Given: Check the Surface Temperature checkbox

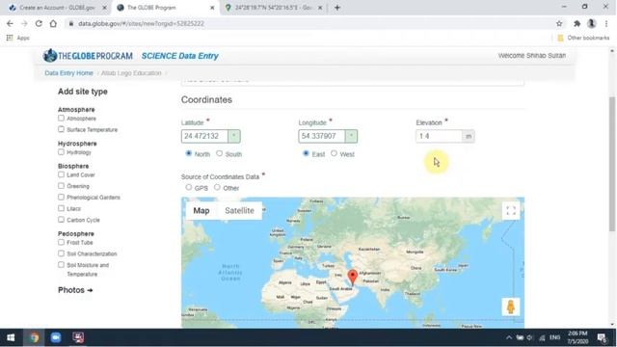Looking at the screenshot, I should tap(61, 129).
